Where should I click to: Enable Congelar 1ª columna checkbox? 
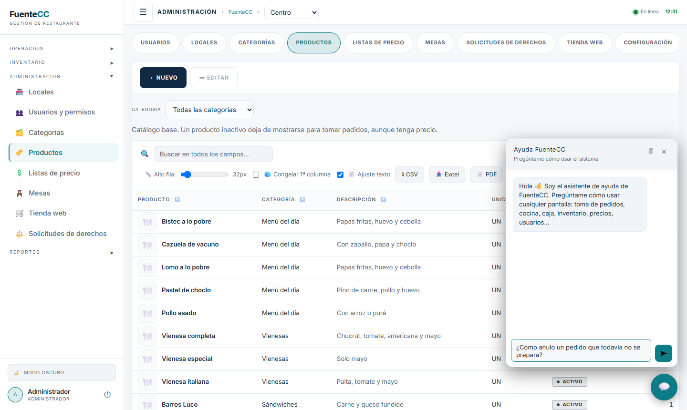click(x=256, y=174)
